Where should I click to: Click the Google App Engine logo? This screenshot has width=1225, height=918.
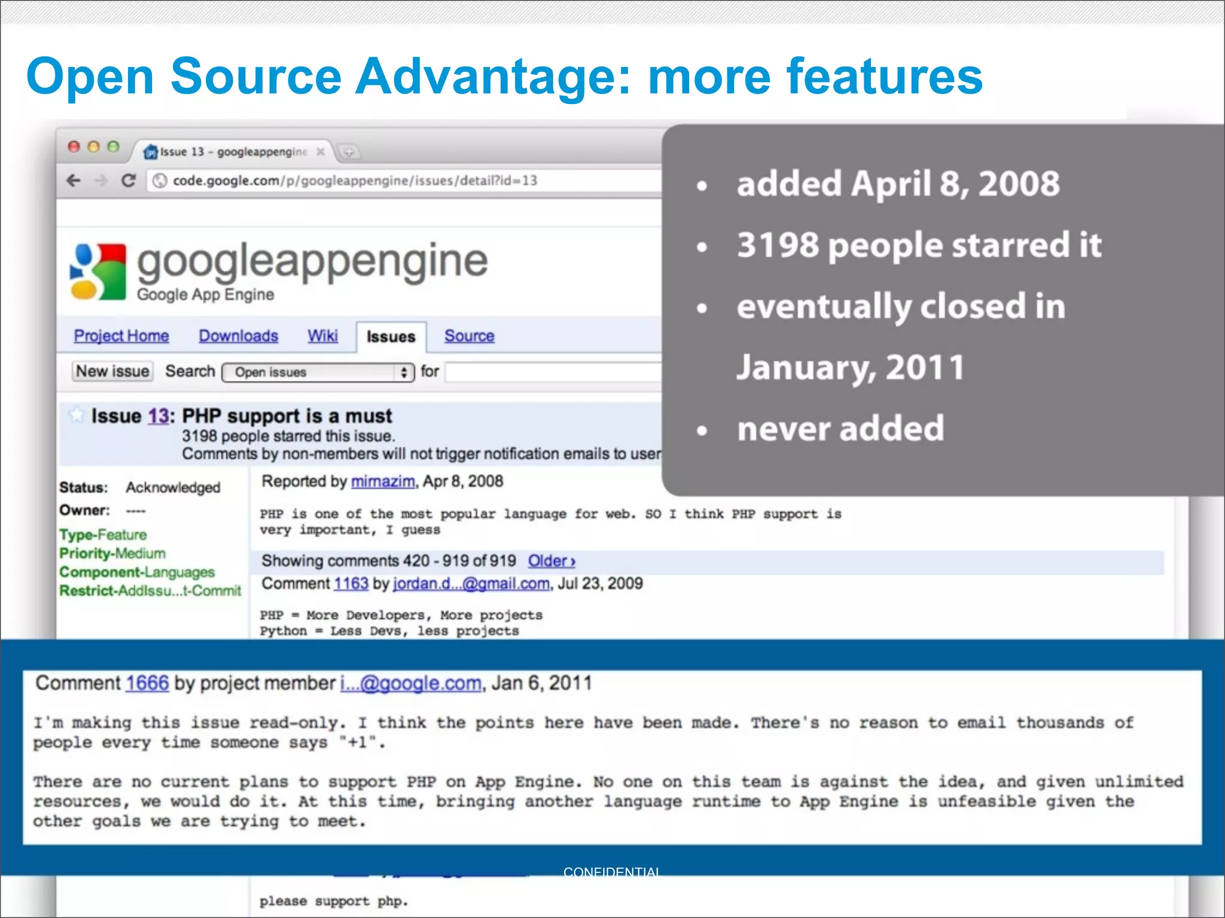point(99,271)
